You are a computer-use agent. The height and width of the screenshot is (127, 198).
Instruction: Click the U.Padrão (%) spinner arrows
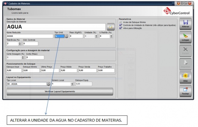(x=111, y=36)
